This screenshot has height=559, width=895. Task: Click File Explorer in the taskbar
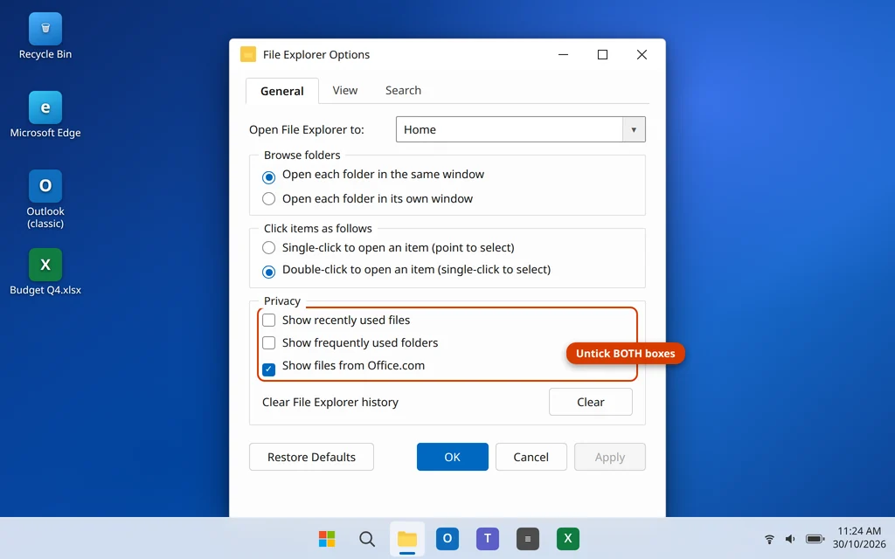coord(407,538)
